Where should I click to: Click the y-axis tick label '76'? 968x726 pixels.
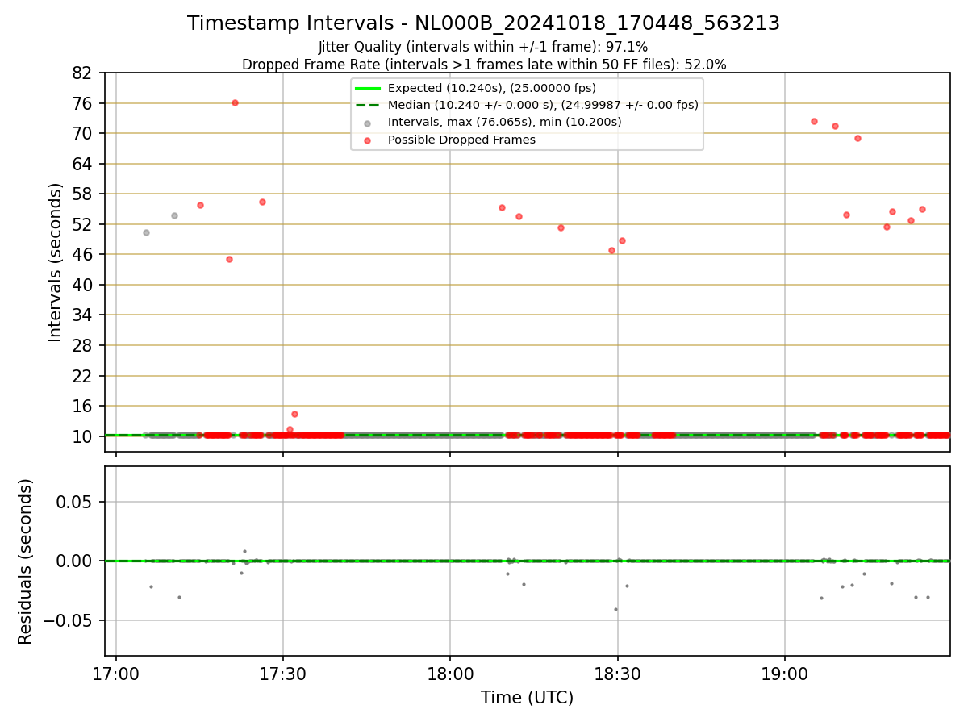83,103
